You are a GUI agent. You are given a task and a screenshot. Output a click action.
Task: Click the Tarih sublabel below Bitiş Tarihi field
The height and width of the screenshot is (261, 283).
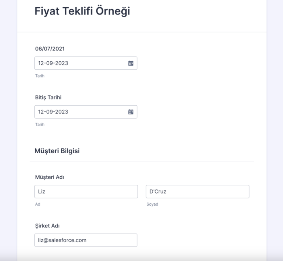(x=40, y=124)
